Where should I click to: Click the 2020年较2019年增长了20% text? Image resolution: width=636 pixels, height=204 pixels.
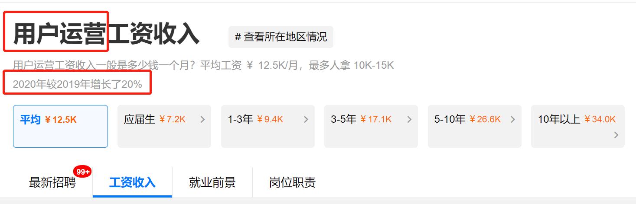coord(77,84)
